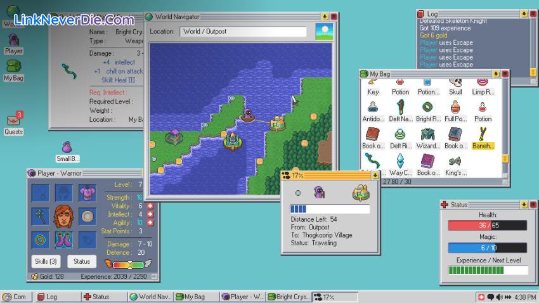539x303 pixels.
Task: Switch to Player - W.. in the taskbar
Action: (243, 297)
